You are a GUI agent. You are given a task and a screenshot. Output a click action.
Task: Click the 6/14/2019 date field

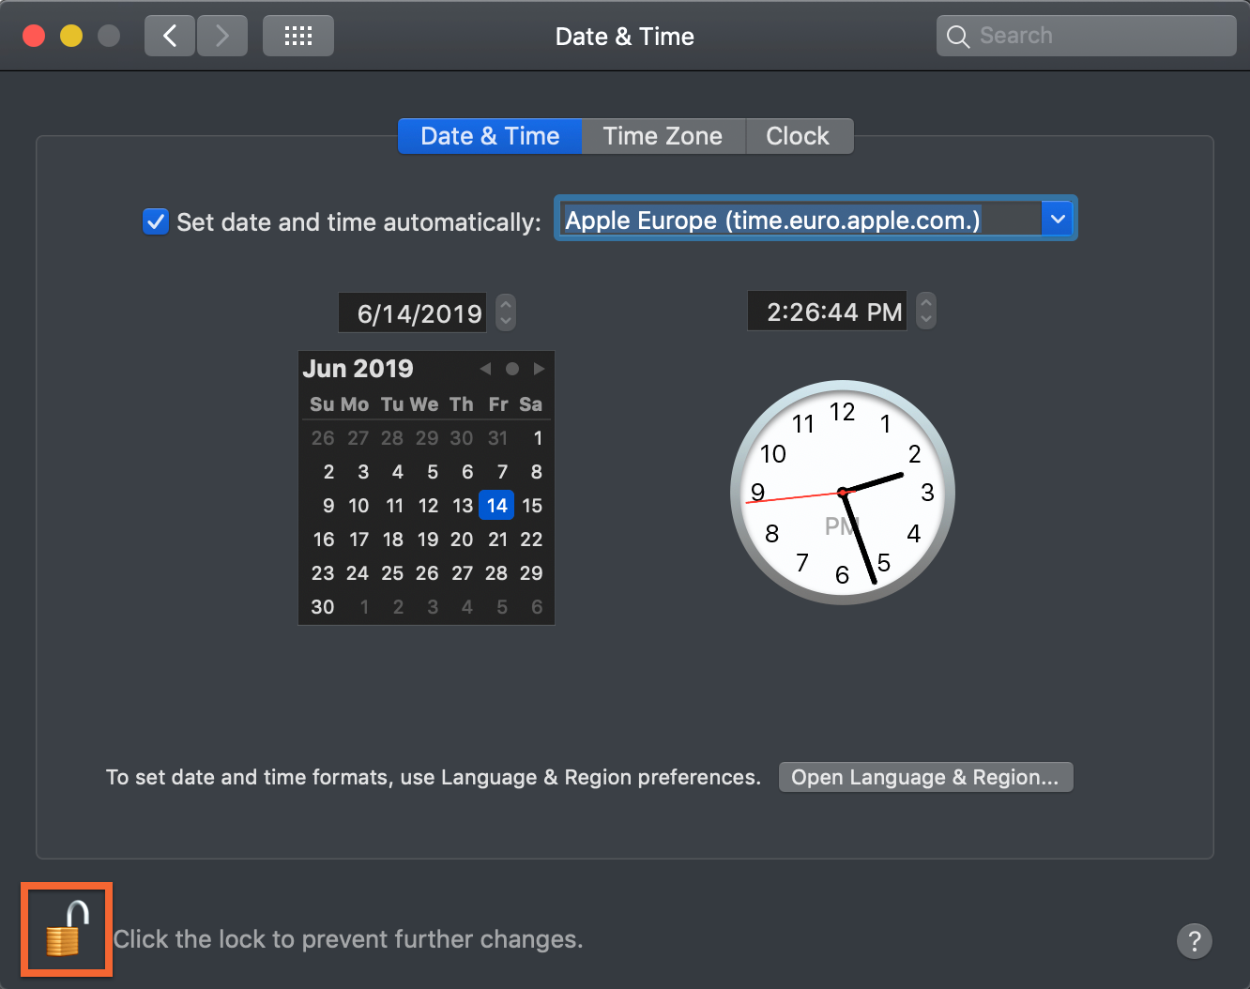(411, 312)
